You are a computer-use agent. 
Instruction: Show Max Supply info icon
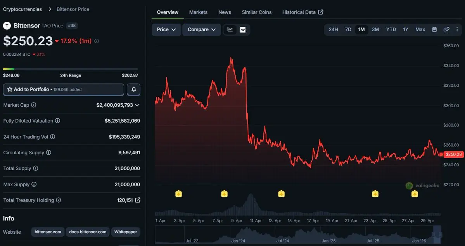(x=34, y=184)
